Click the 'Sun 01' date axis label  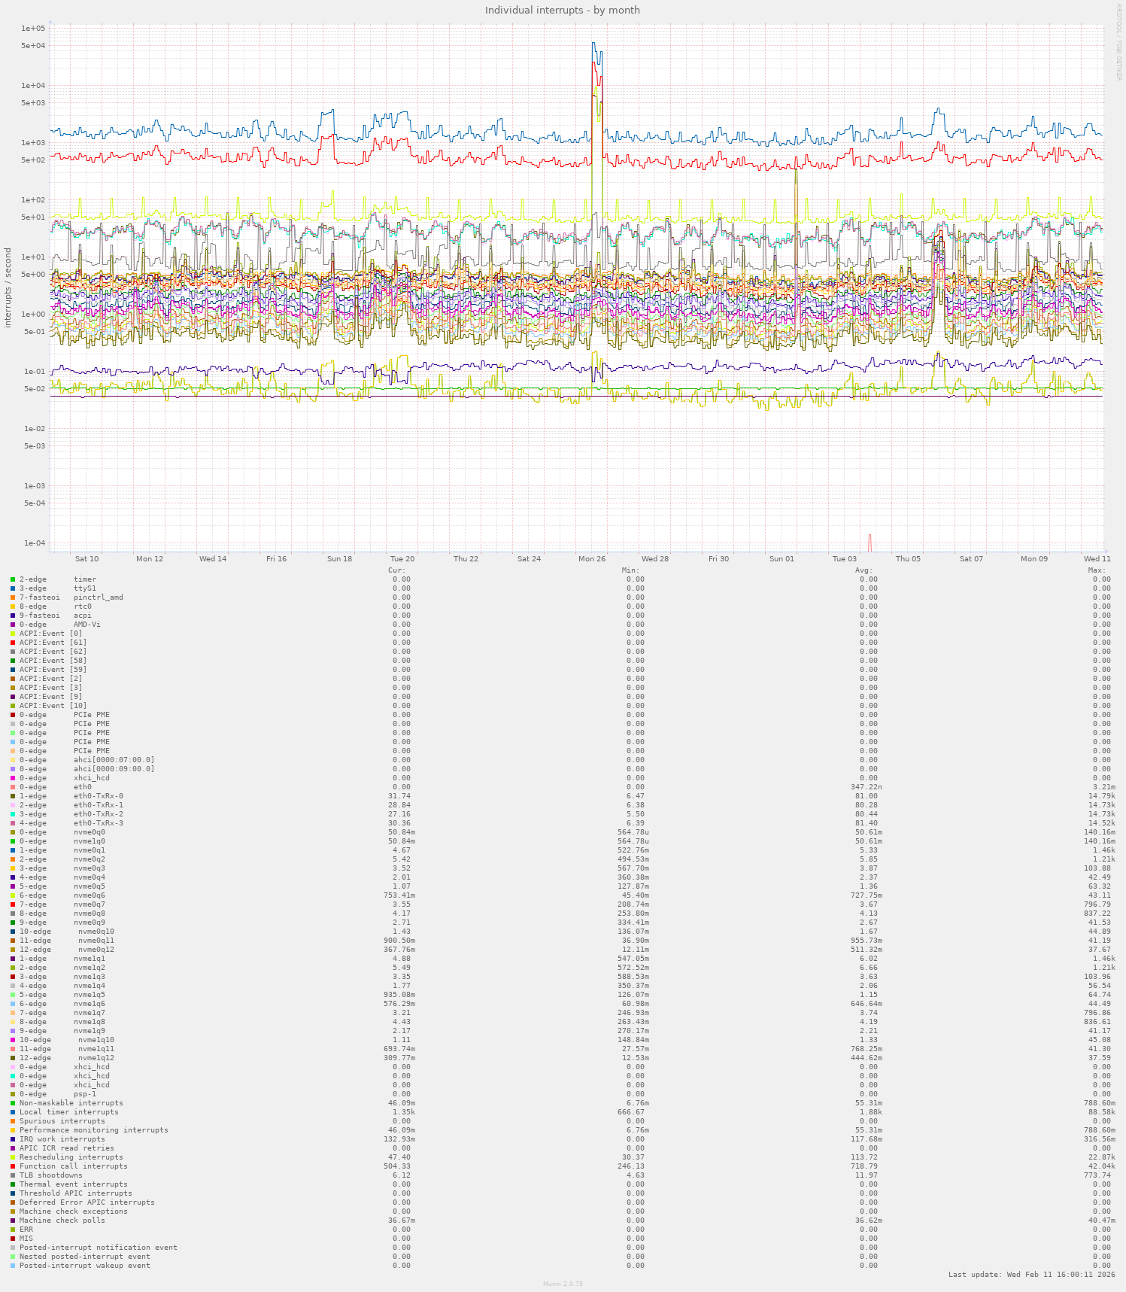click(x=782, y=559)
